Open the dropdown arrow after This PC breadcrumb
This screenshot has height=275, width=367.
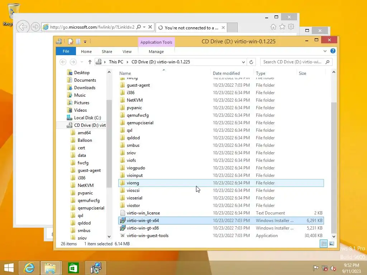pyautogui.click(x=128, y=62)
